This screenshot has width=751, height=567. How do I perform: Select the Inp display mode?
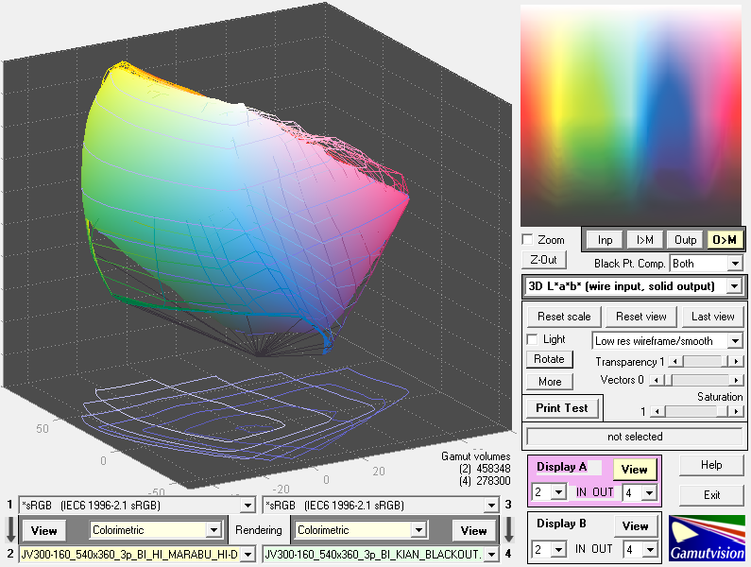point(605,240)
